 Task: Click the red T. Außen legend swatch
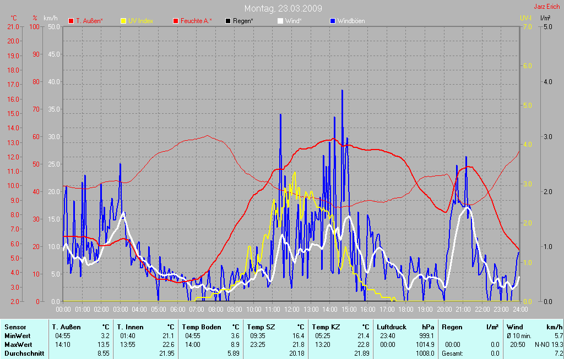[71, 21]
